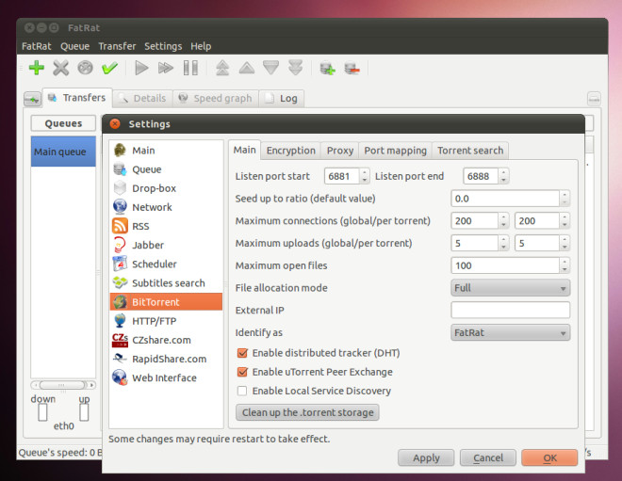The height and width of the screenshot is (481, 622).
Task: Select Subtitles search settings entry
Action: (166, 283)
